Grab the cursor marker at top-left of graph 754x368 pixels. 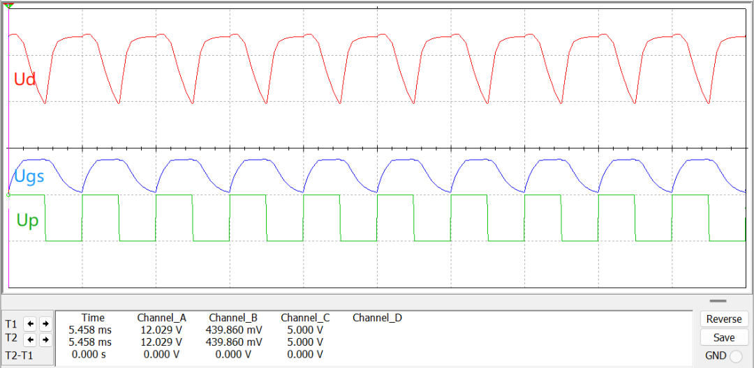tap(9, 5)
